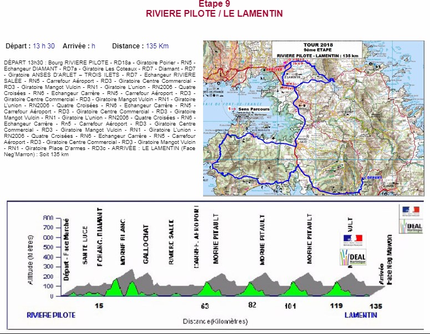
Task: Click the kilometre marker "135" under the chart
Action: (376, 306)
